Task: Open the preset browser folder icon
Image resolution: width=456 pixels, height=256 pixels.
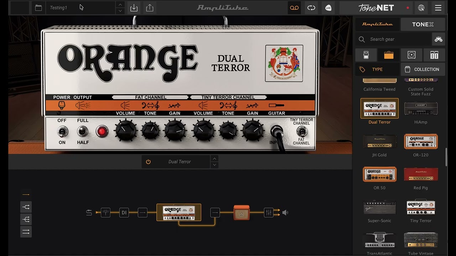Action: click(38, 8)
